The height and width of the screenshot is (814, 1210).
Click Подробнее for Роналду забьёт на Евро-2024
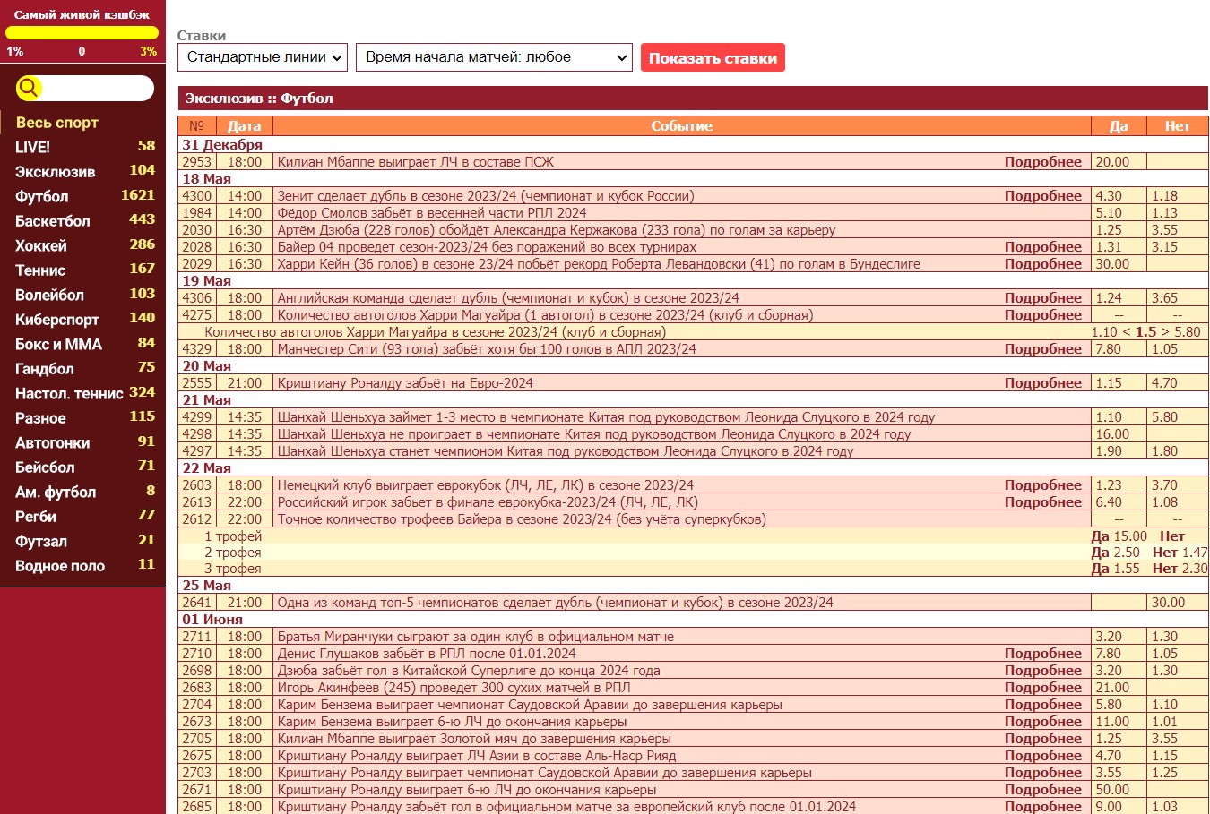[1042, 383]
